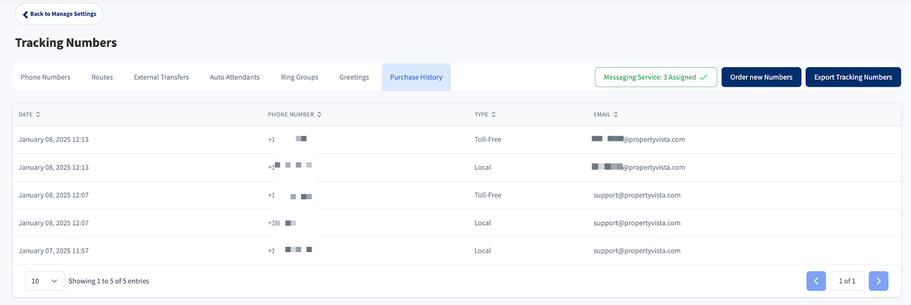The image size is (911, 305).
Task: Open the Greetings tab
Action: point(354,77)
